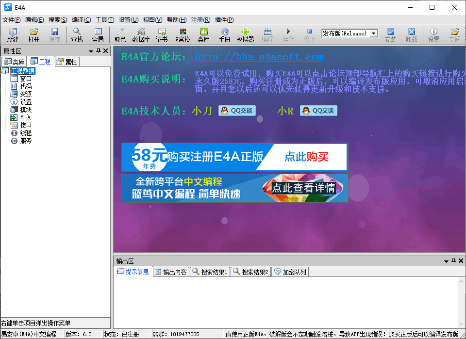The image size is (466, 339).
Task: Click the 类库 toolbar icon
Action: click(x=203, y=35)
